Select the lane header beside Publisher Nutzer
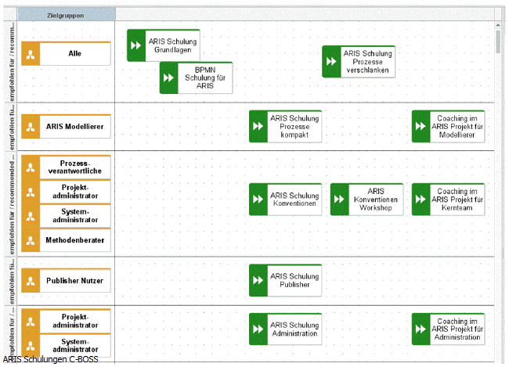This screenshot has height=367, width=509. coord(11,281)
